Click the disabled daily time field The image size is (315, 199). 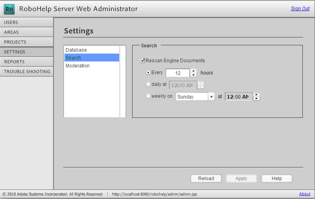point(183,85)
